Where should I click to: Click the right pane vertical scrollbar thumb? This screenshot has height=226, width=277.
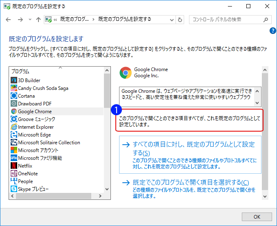pos(265,132)
